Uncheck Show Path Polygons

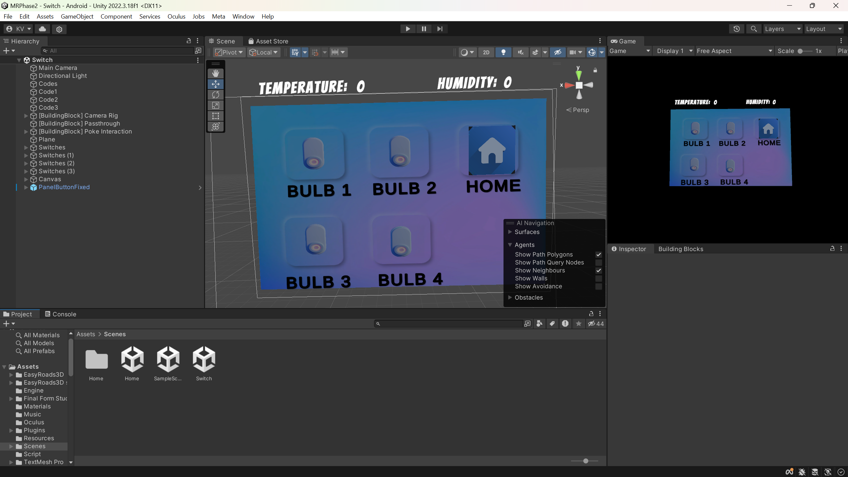coord(599,255)
